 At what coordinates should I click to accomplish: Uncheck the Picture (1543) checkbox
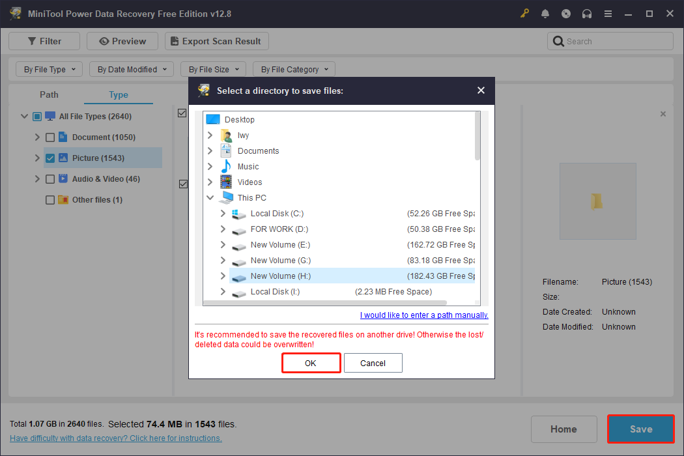coord(50,158)
